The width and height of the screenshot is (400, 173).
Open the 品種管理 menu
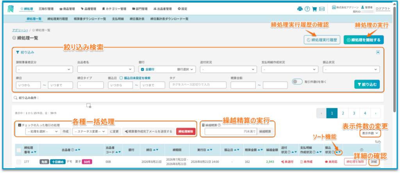pos(89,9)
